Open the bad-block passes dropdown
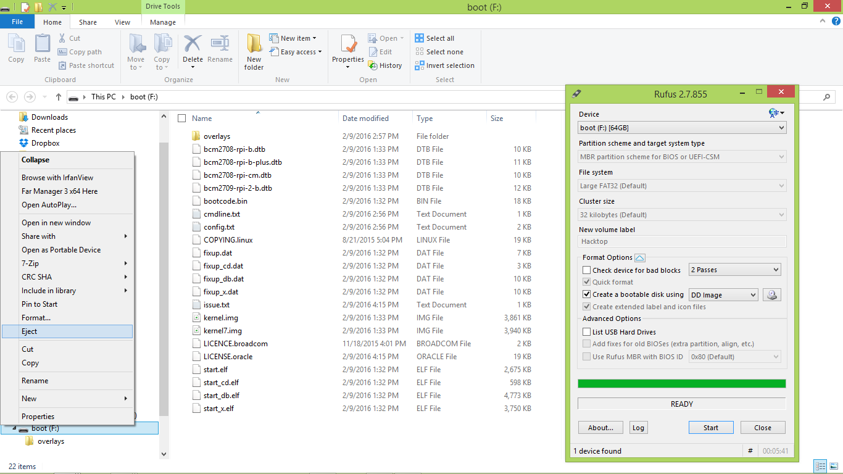Viewport: 843px width, 474px height. tap(735, 270)
